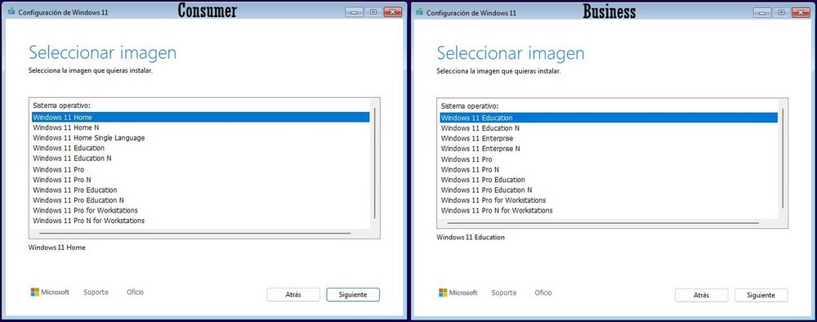Click Microsoft logo in Consumer window
The image size is (817, 322).
tap(50, 293)
